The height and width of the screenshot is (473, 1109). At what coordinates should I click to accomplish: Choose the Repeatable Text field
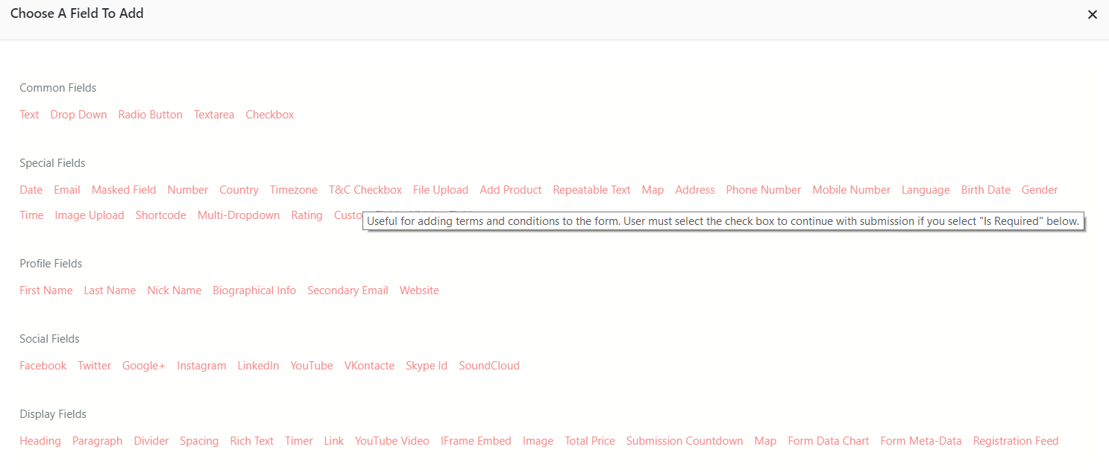591,190
